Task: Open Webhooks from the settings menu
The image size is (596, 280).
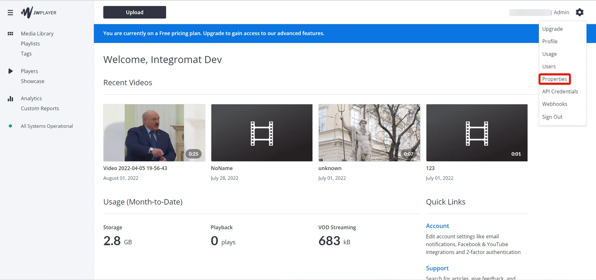Action: [555, 104]
